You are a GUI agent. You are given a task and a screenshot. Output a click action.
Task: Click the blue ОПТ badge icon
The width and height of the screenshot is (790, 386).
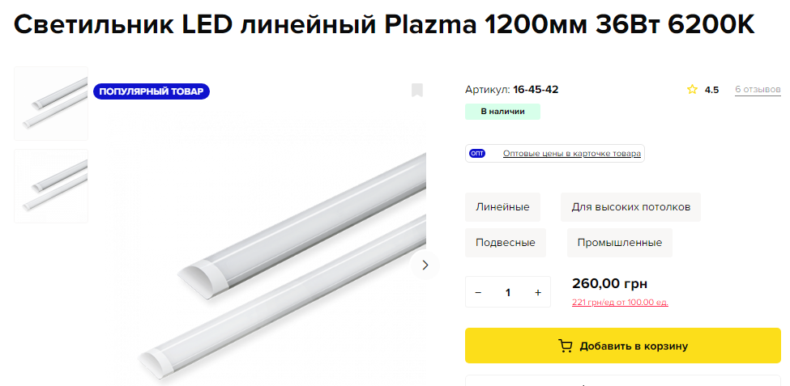click(x=477, y=154)
